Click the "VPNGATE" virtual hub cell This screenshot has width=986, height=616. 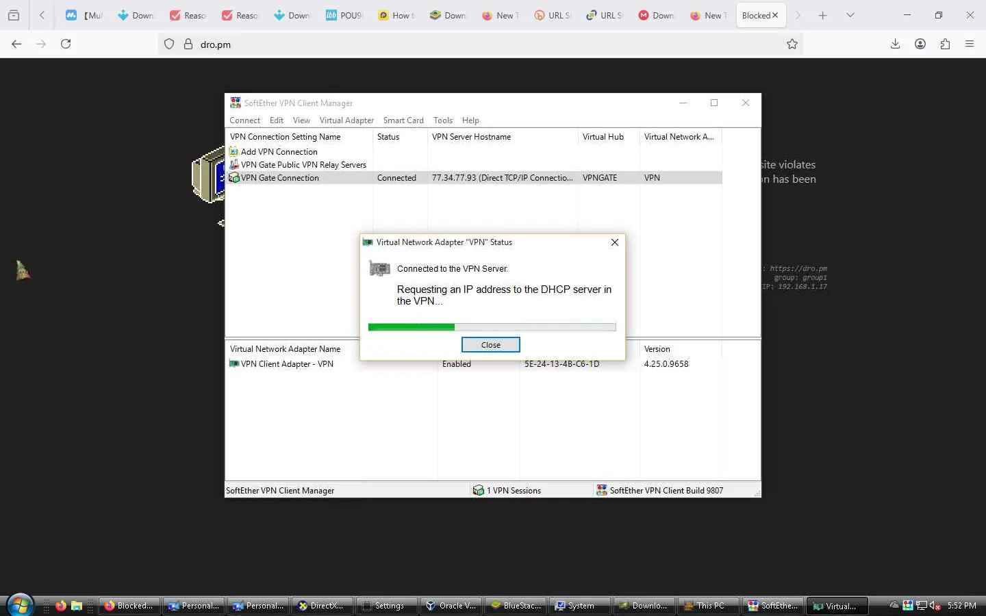(600, 178)
